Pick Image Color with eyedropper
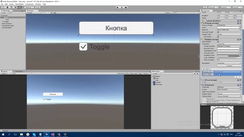 point(241,27)
